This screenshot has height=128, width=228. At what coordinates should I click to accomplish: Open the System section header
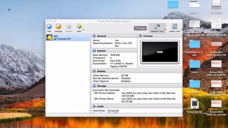click(x=114, y=50)
